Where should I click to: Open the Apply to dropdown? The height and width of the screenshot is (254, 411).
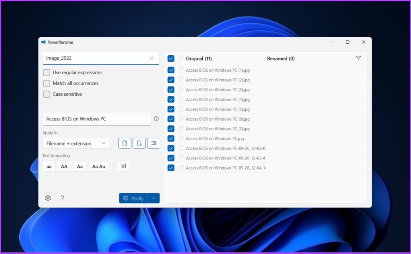(x=76, y=143)
